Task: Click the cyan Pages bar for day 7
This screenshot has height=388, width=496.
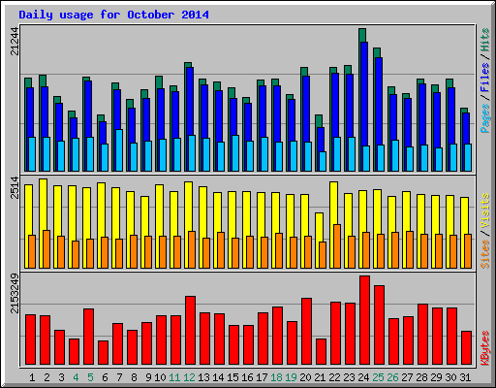Action: click(119, 150)
